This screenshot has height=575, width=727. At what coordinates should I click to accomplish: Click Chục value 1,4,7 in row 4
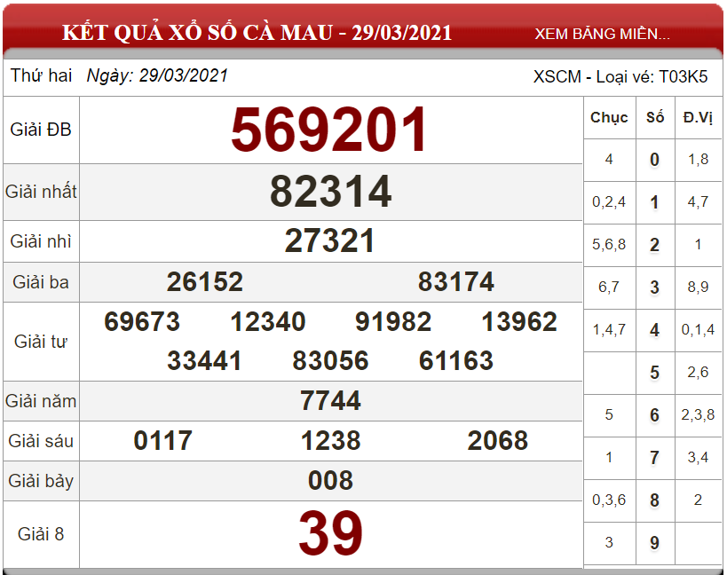[x=609, y=330]
